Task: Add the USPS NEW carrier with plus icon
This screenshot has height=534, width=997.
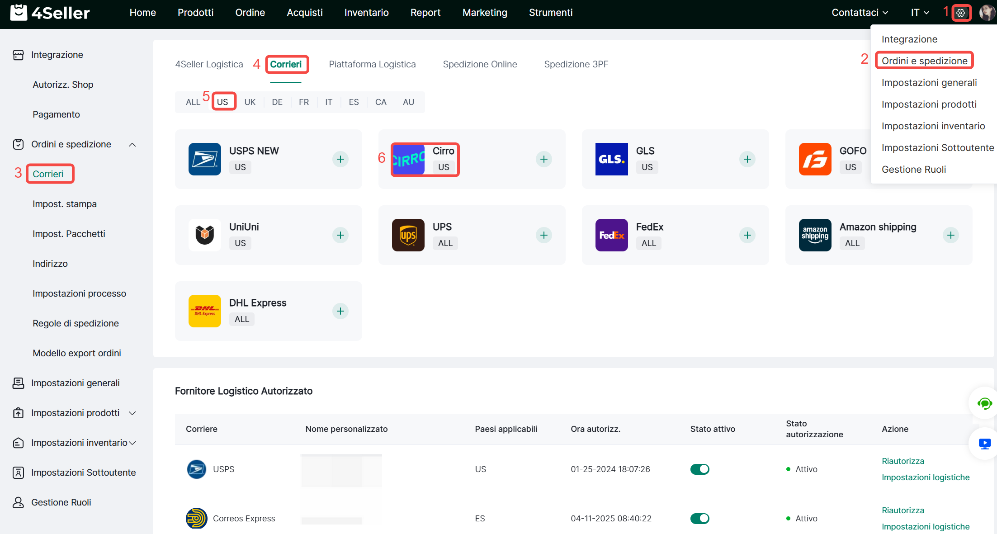Action: pos(340,159)
